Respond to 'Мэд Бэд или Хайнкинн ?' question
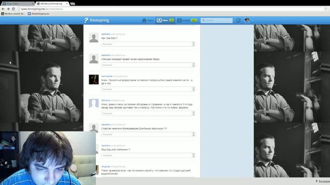Screen dimensions: 330x185 (148, 155)
